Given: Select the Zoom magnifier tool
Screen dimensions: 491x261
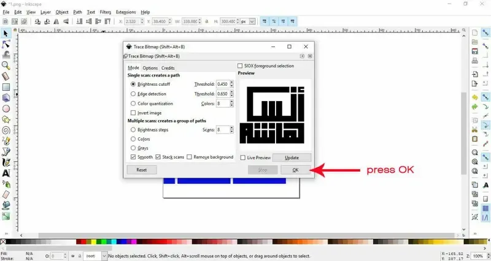Looking at the screenshot, I should (x=6, y=65).
